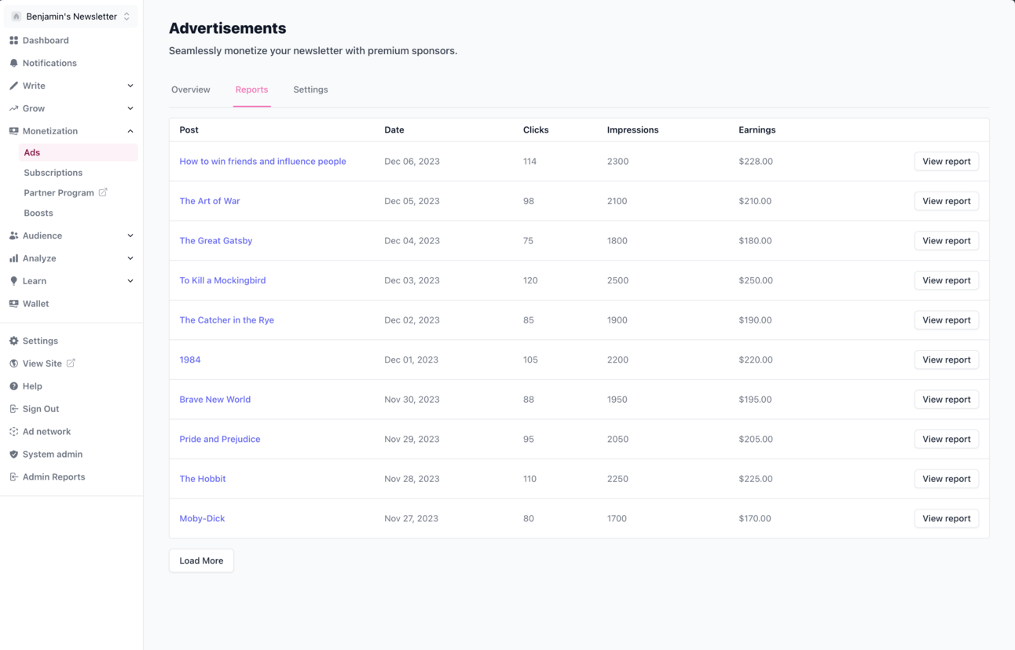The width and height of the screenshot is (1015, 650).
Task: Open the post 'Moby-Dick'
Action: tap(202, 518)
